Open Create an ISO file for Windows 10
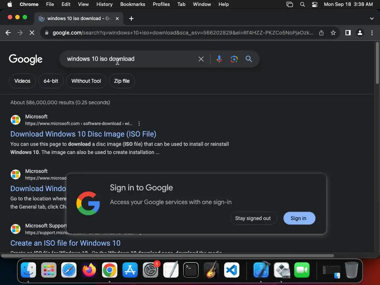The width and height of the screenshot is (380, 285). [x=65, y=243]
